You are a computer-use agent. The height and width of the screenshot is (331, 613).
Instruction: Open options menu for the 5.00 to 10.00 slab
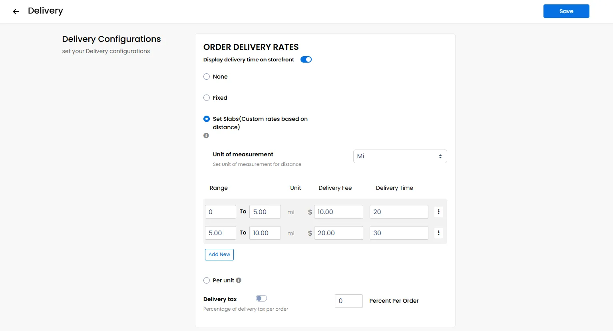(x=438, y=233)
